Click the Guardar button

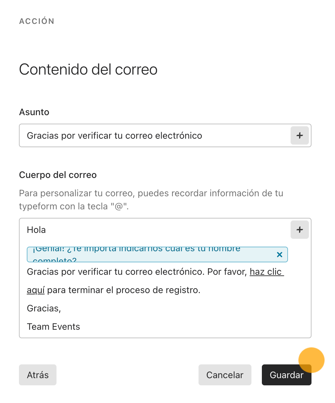click(x=286, y=375)
